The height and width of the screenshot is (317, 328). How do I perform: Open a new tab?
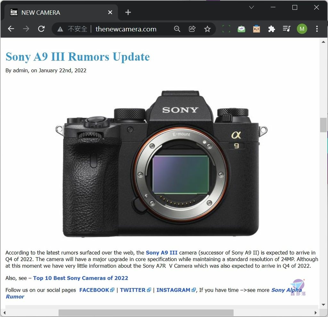[128, 12]
